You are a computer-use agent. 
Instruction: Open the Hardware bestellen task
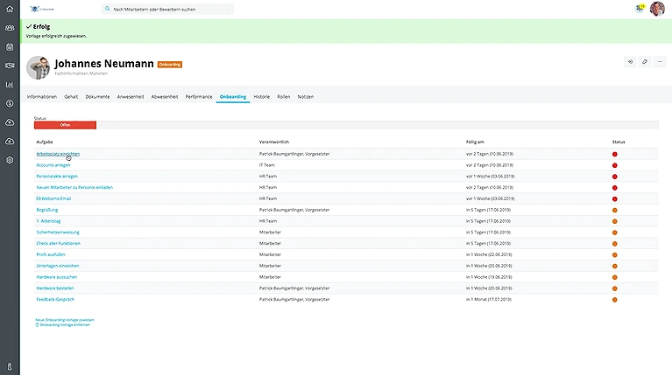(55, 288)
